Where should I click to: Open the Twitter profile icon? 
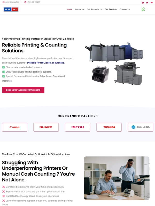147,3
